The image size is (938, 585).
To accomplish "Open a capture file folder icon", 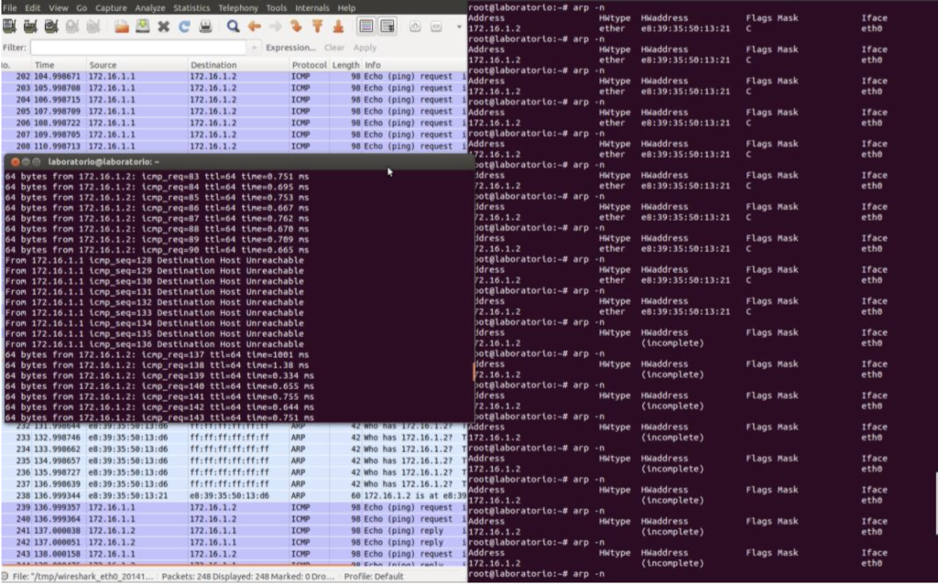I will point(122,27).
